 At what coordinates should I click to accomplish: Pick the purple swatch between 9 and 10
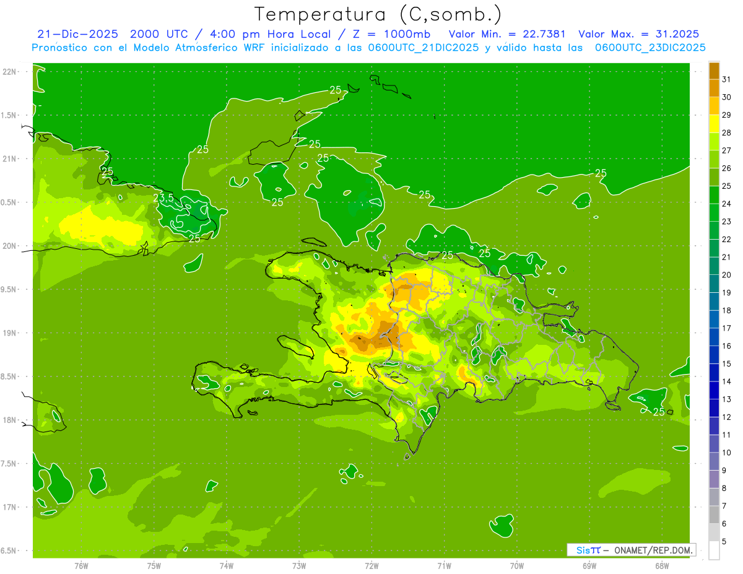point(714,461)
